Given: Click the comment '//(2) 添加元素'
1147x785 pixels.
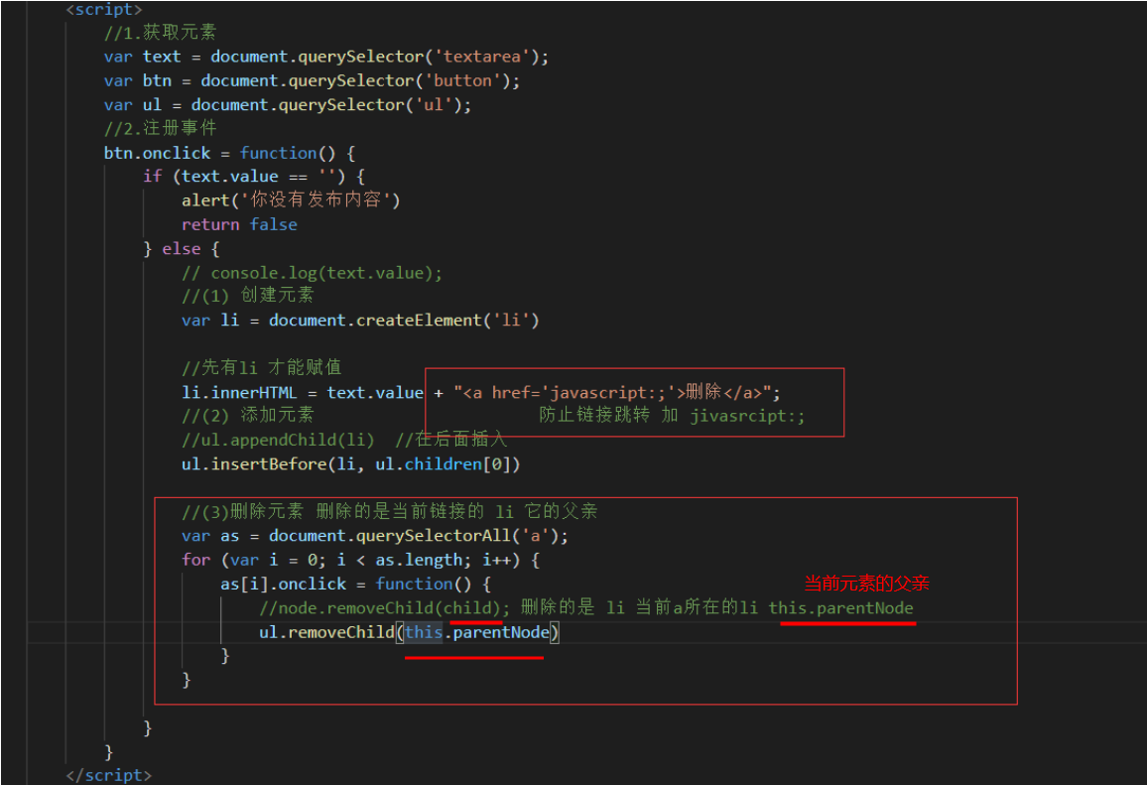Looking at the screenshot, I should coord(248,416).
